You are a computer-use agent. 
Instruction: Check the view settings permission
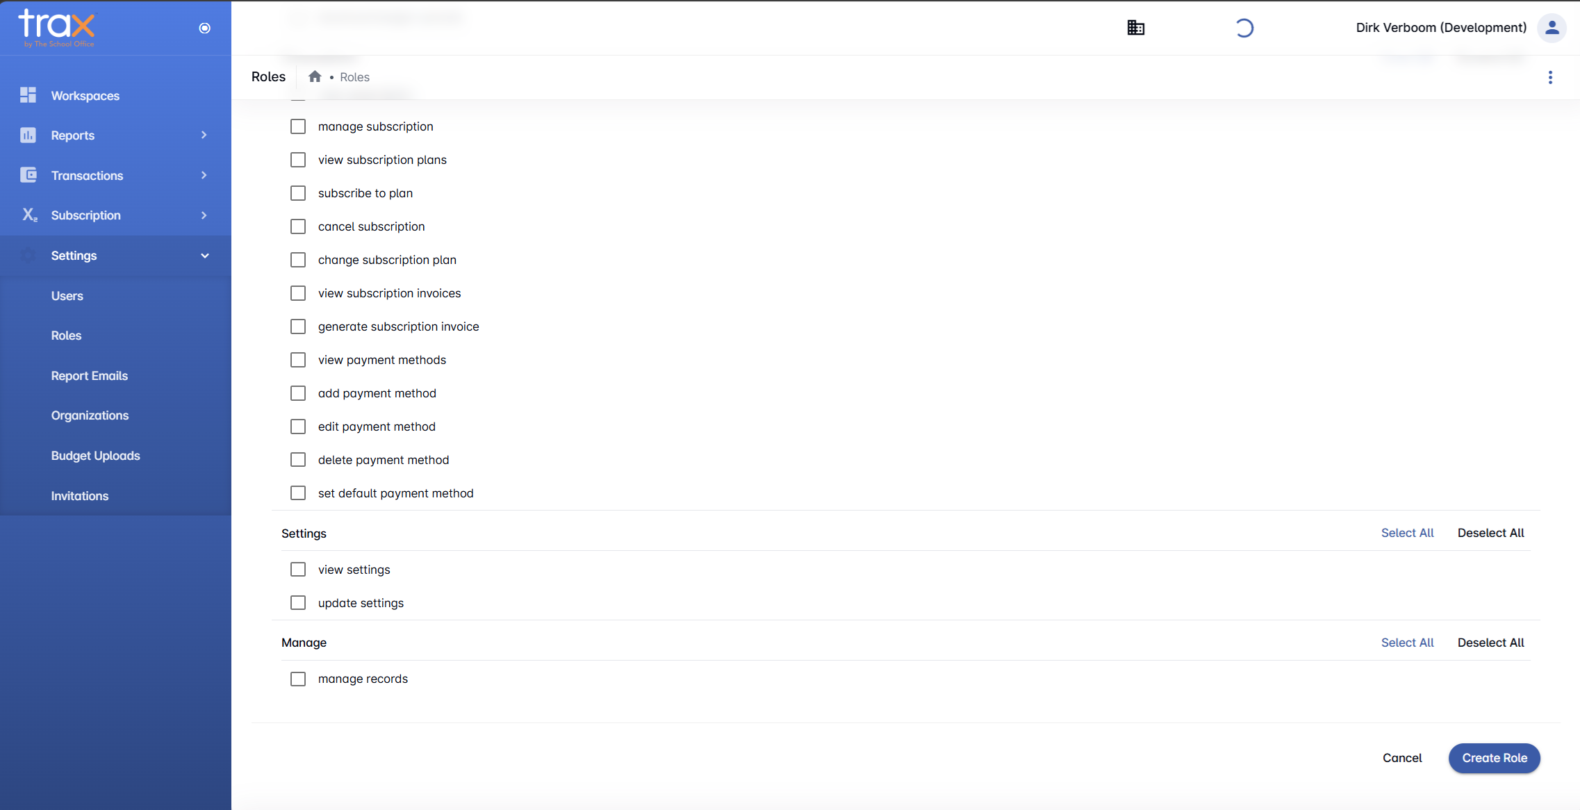[298, 570]
